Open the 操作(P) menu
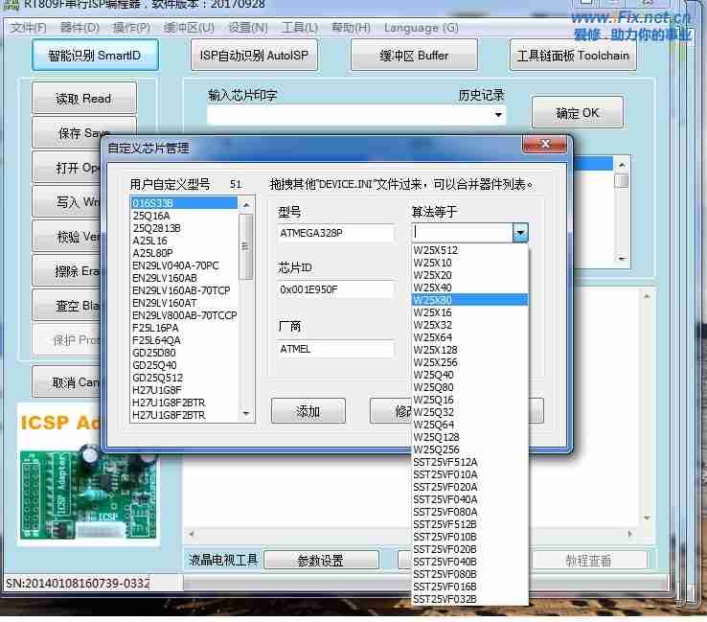The image size is (707, 622). pos(131,28)
